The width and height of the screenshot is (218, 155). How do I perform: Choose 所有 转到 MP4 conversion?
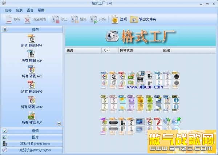click(x=32, y=41)
